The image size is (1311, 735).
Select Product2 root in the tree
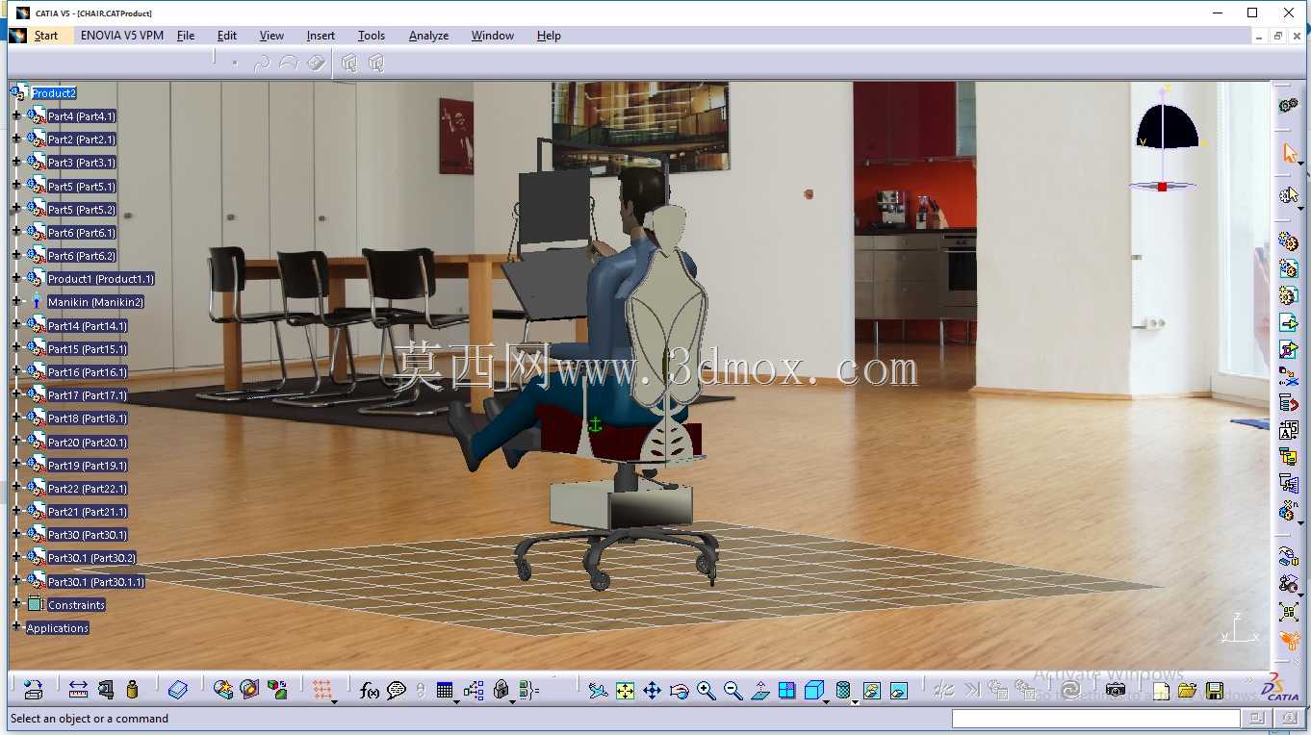point(54,93)
